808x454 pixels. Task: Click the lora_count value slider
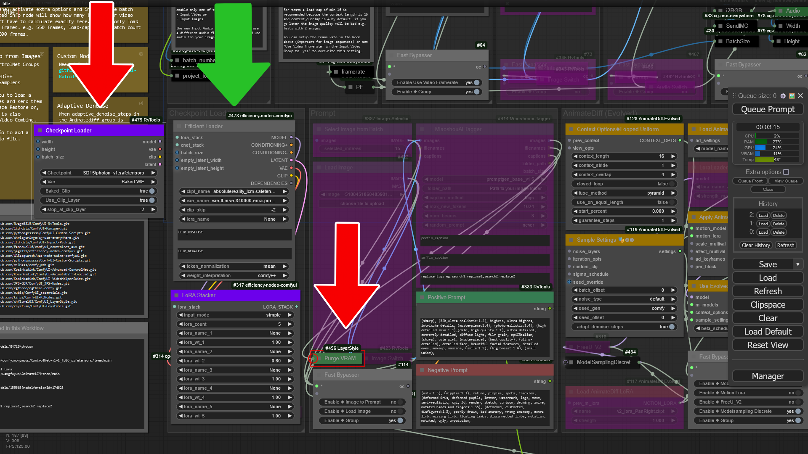click(235, 324)
